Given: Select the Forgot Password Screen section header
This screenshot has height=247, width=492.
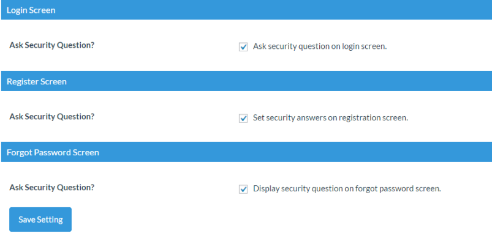Looking at the screenshot, I should coord(53,152).
